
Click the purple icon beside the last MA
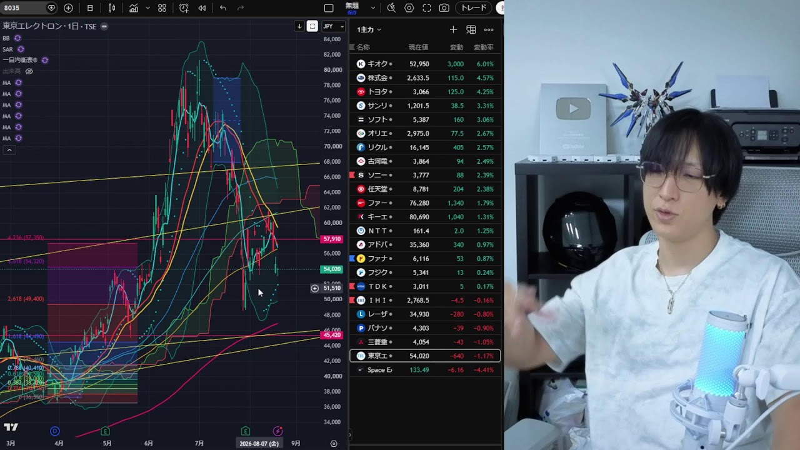(x=18, y=138)
